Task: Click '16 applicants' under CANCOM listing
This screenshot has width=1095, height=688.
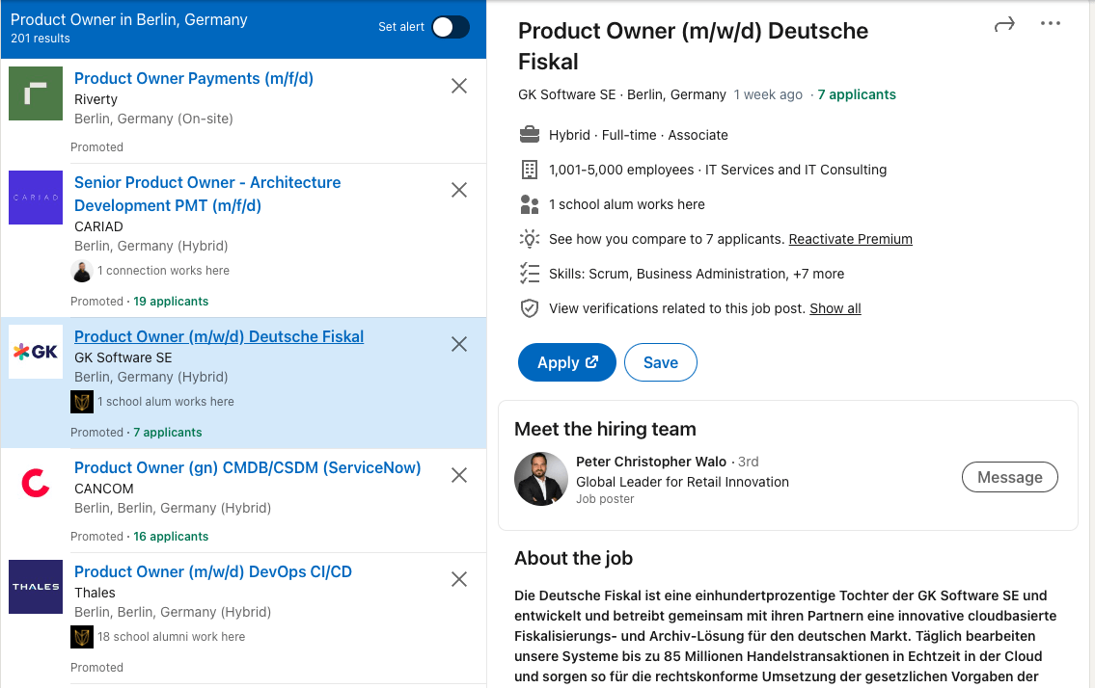Action: click(x=171, y=537)
